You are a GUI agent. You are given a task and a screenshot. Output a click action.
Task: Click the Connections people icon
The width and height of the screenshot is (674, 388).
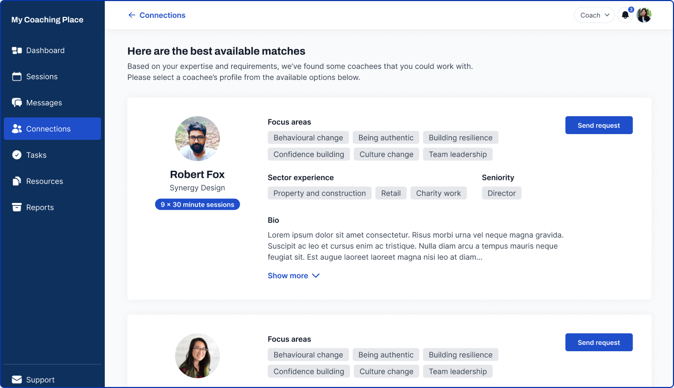[17, 129]
